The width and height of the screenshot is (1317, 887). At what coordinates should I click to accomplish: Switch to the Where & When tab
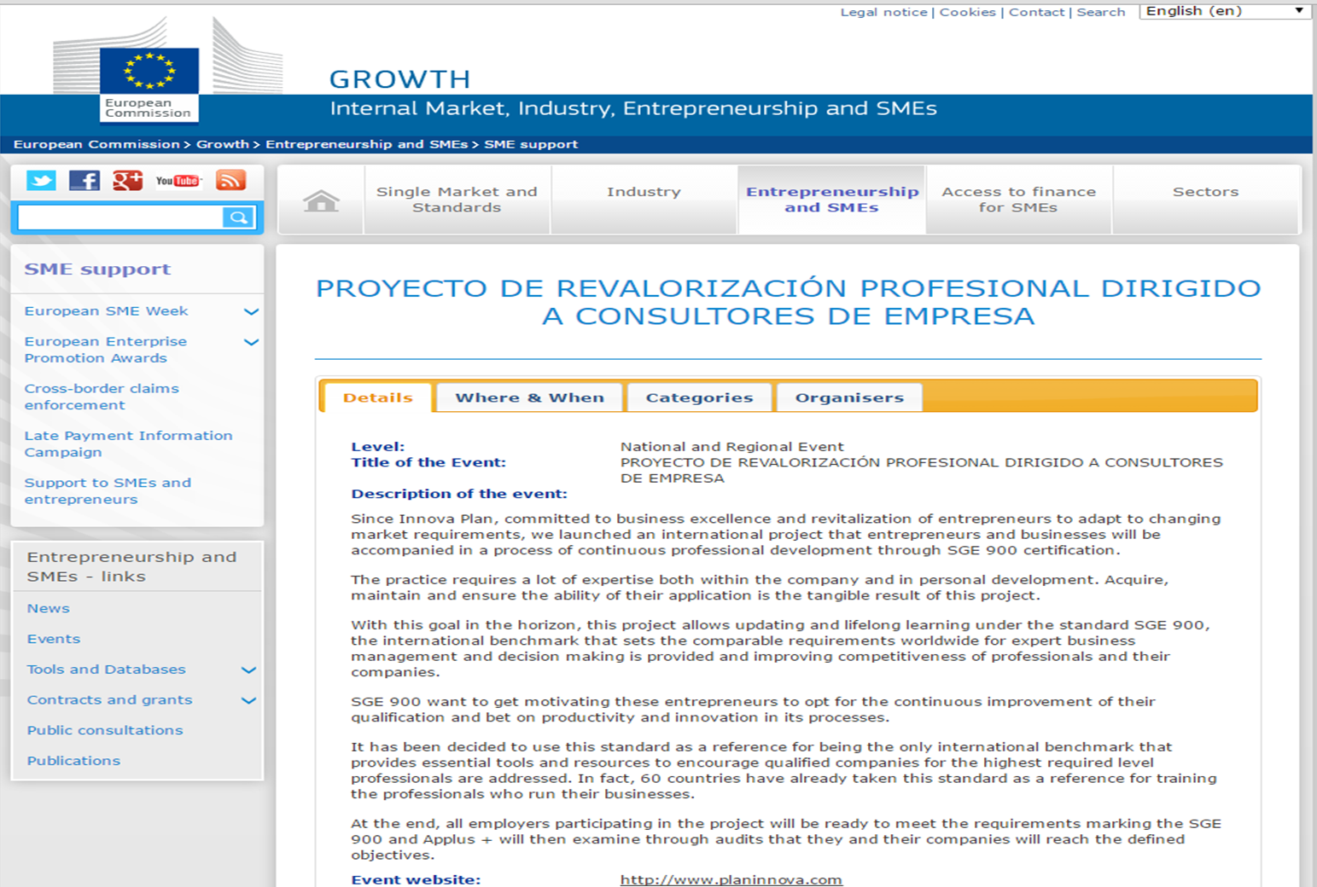click(529, 397)
